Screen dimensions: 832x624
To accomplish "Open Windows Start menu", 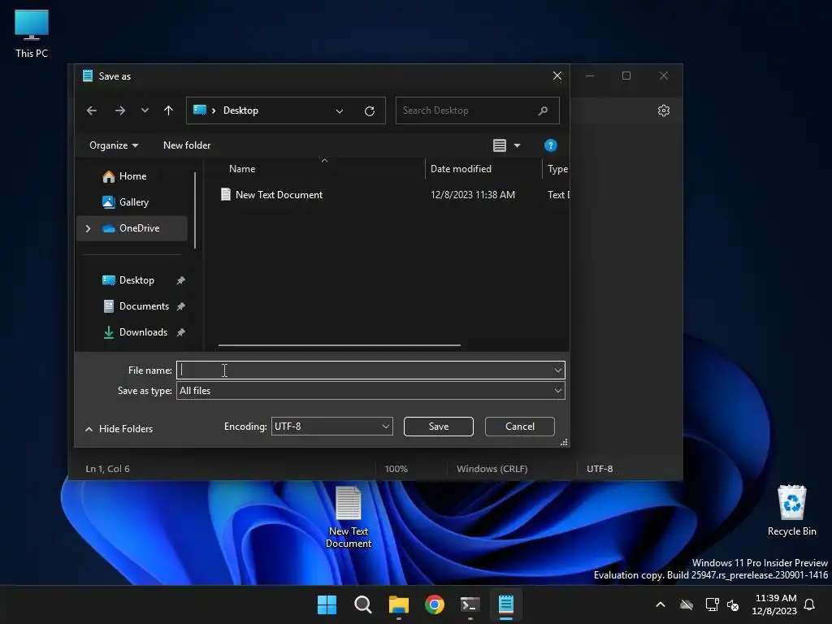I will coord(327,604).
